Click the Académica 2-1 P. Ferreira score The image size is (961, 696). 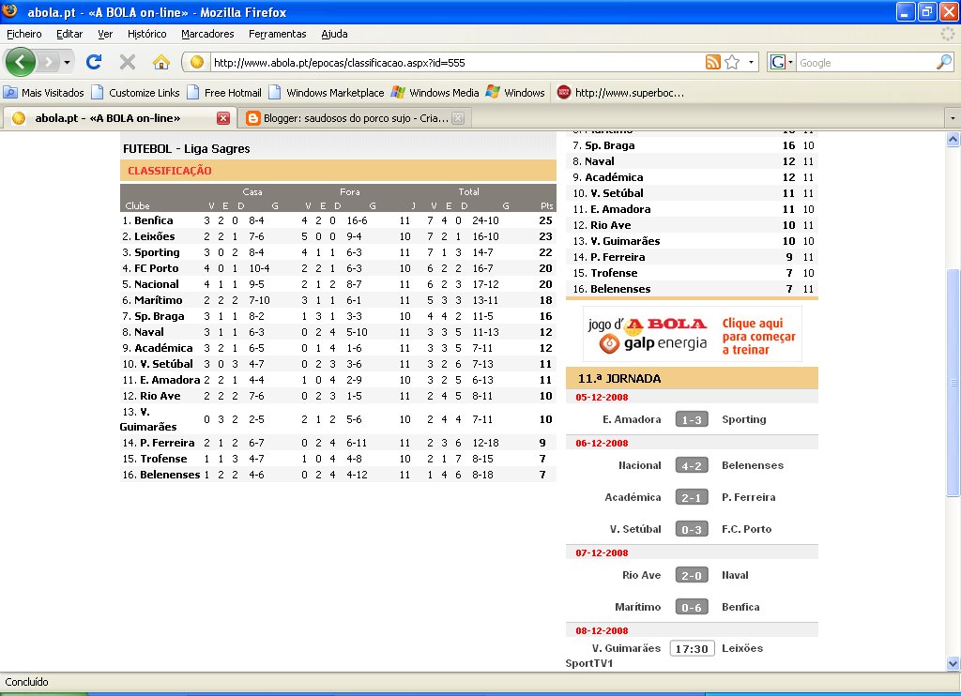tap(692, 497)
